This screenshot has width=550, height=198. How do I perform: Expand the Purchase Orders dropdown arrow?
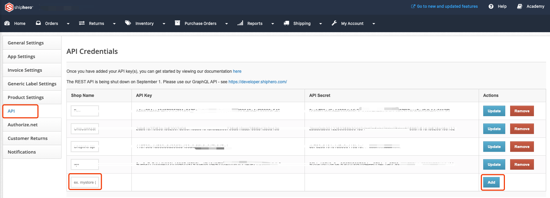tap(227, 24)
